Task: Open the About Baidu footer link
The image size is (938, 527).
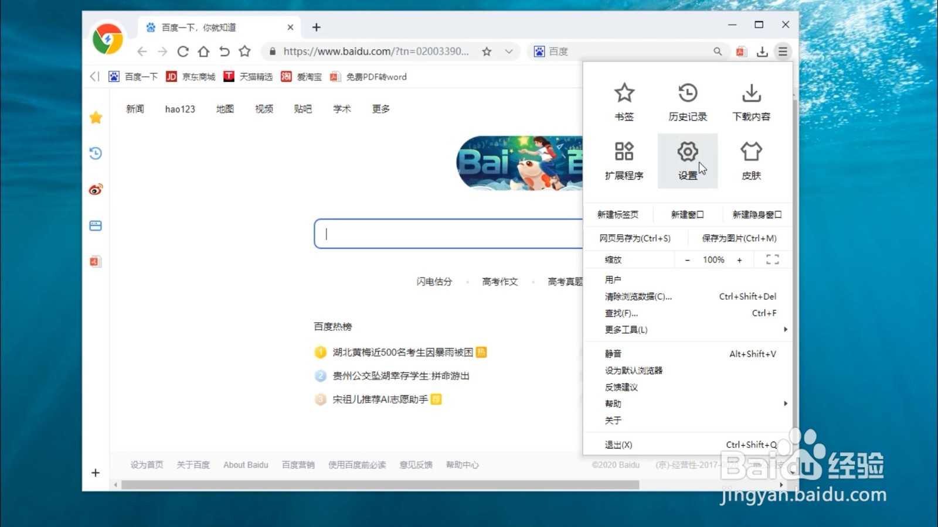Action: click(x=246, y=464)
